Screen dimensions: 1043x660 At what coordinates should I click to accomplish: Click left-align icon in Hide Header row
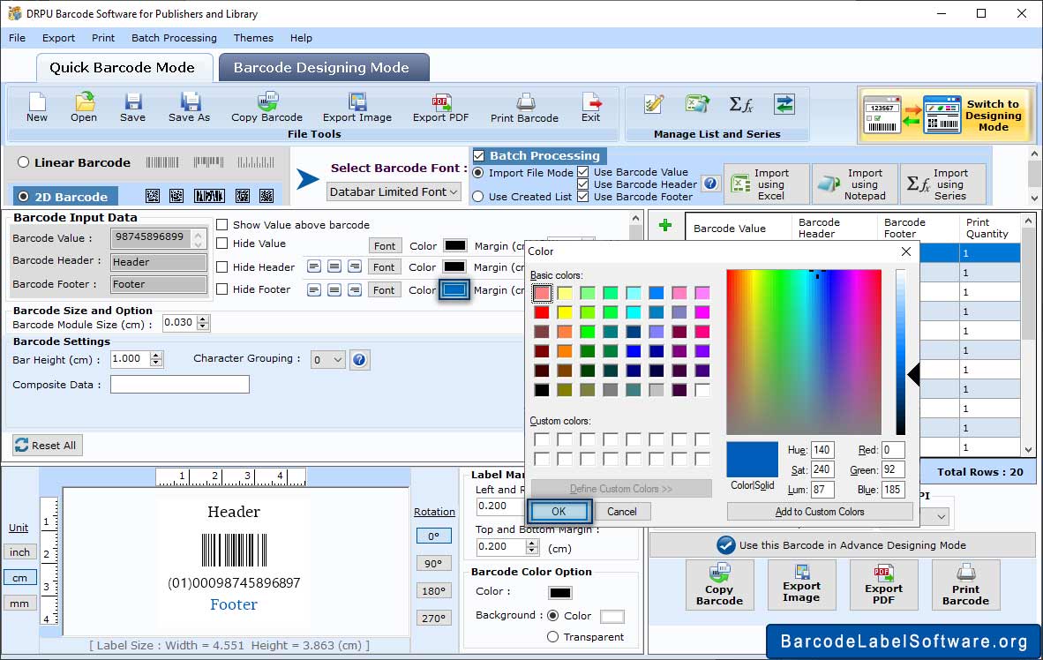click(x=314, y=266)
